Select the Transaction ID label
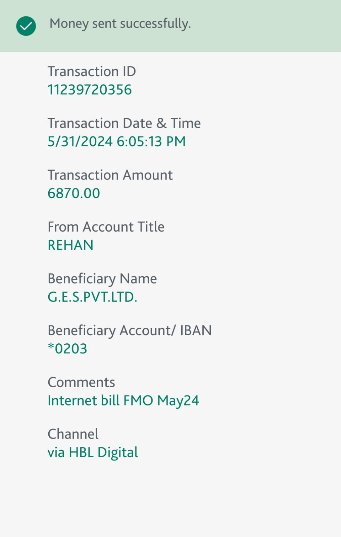Screen dimensions: 341x537 92,71
